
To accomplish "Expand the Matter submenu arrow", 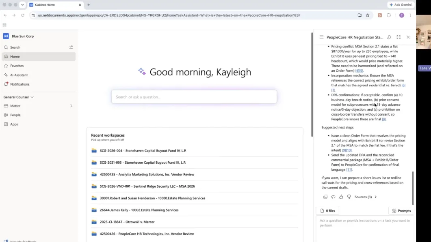I will coord(71,106).
